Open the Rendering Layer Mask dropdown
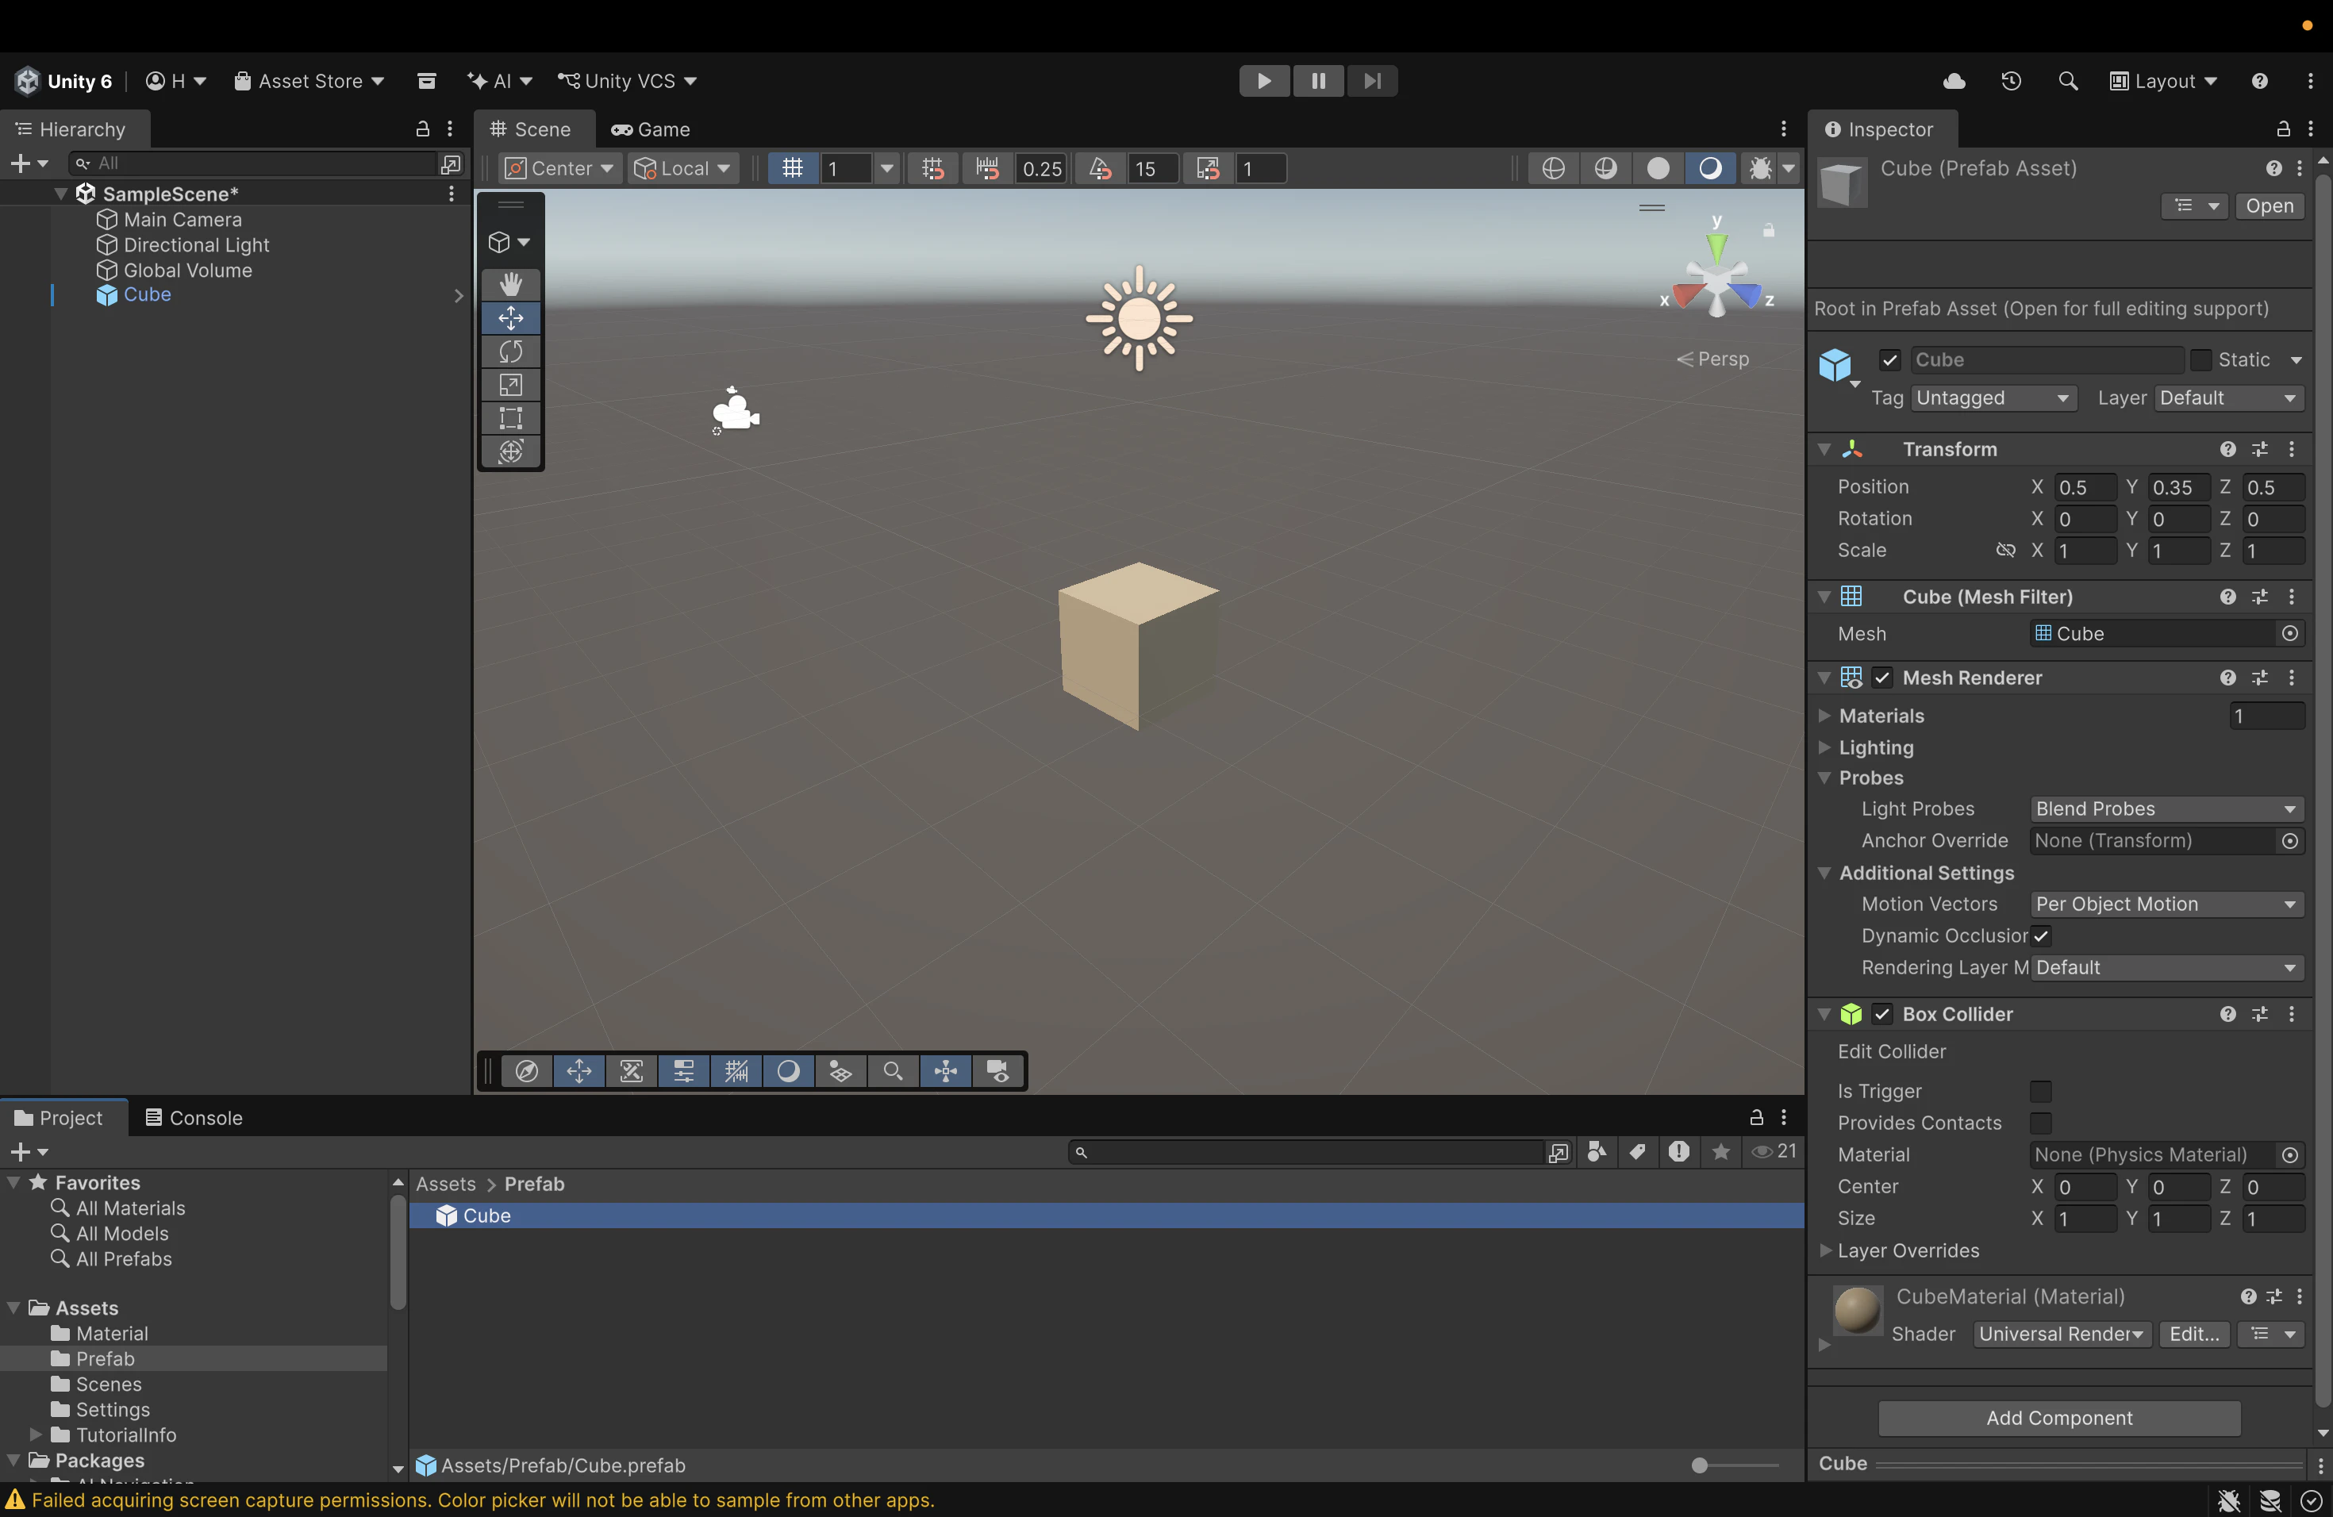Viewport: 2333px width, 1517px height. [2166, 968]
